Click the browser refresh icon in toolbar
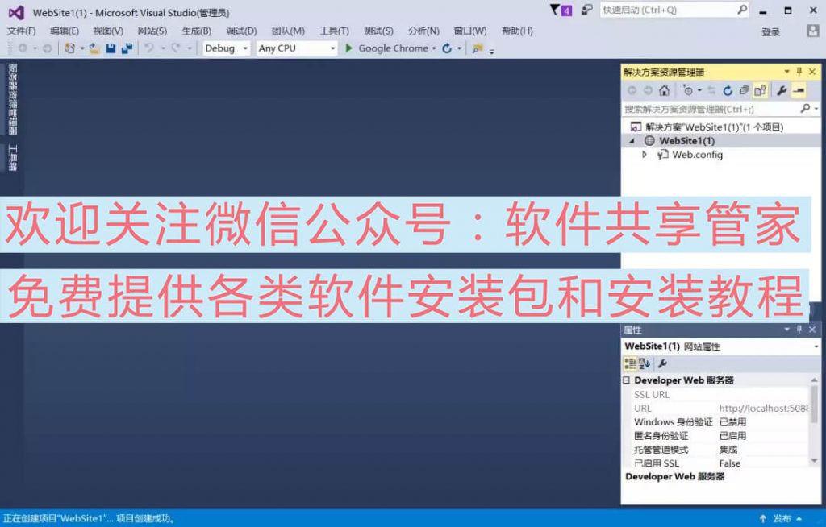826x527 pixels. click(447, 48)
